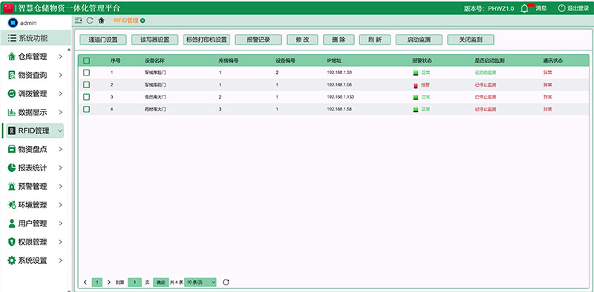Click the pagination 确定 button

pyautogui.click(x=161, y=282)
